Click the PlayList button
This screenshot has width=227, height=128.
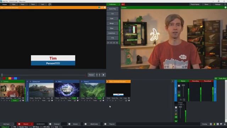(112, 124)
